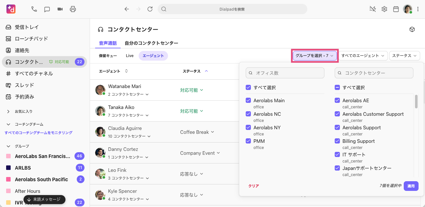Viewport: 425px width, 207px height.
Task: Reload using the refresh icon
Action: coord(150,9)
